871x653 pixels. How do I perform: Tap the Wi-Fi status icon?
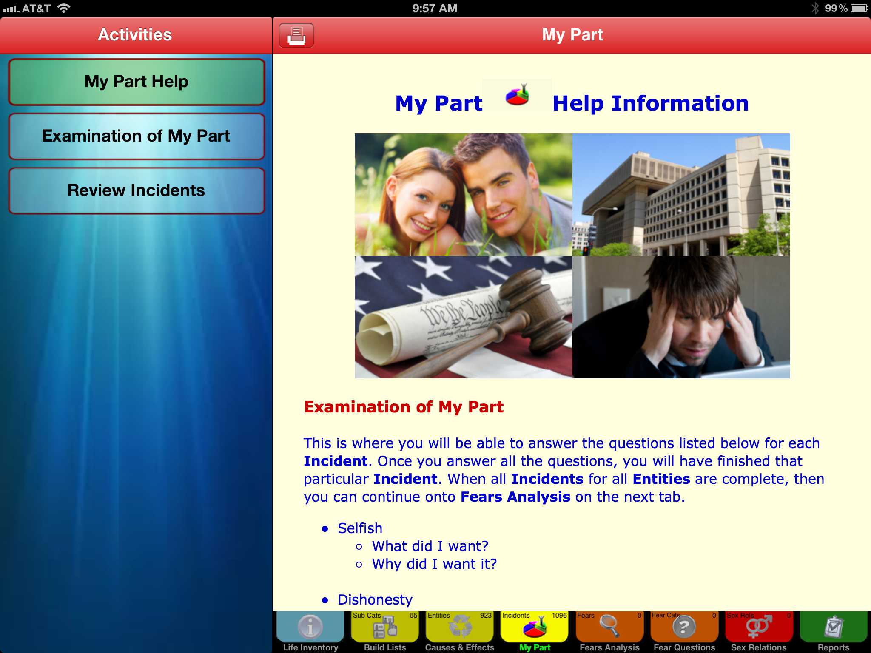click(x=64, y=8)
